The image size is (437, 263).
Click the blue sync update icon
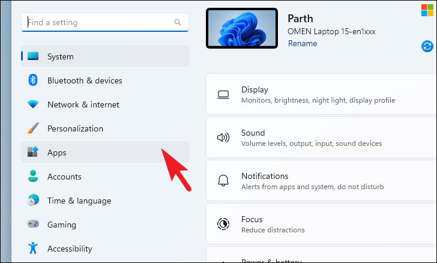click(427, 46)
